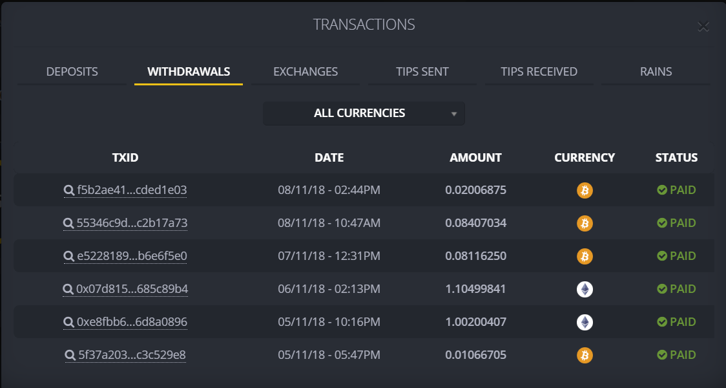726x388 pixels.
Task: Click the arrow on the currency filter selector
Action: [454, 114]
